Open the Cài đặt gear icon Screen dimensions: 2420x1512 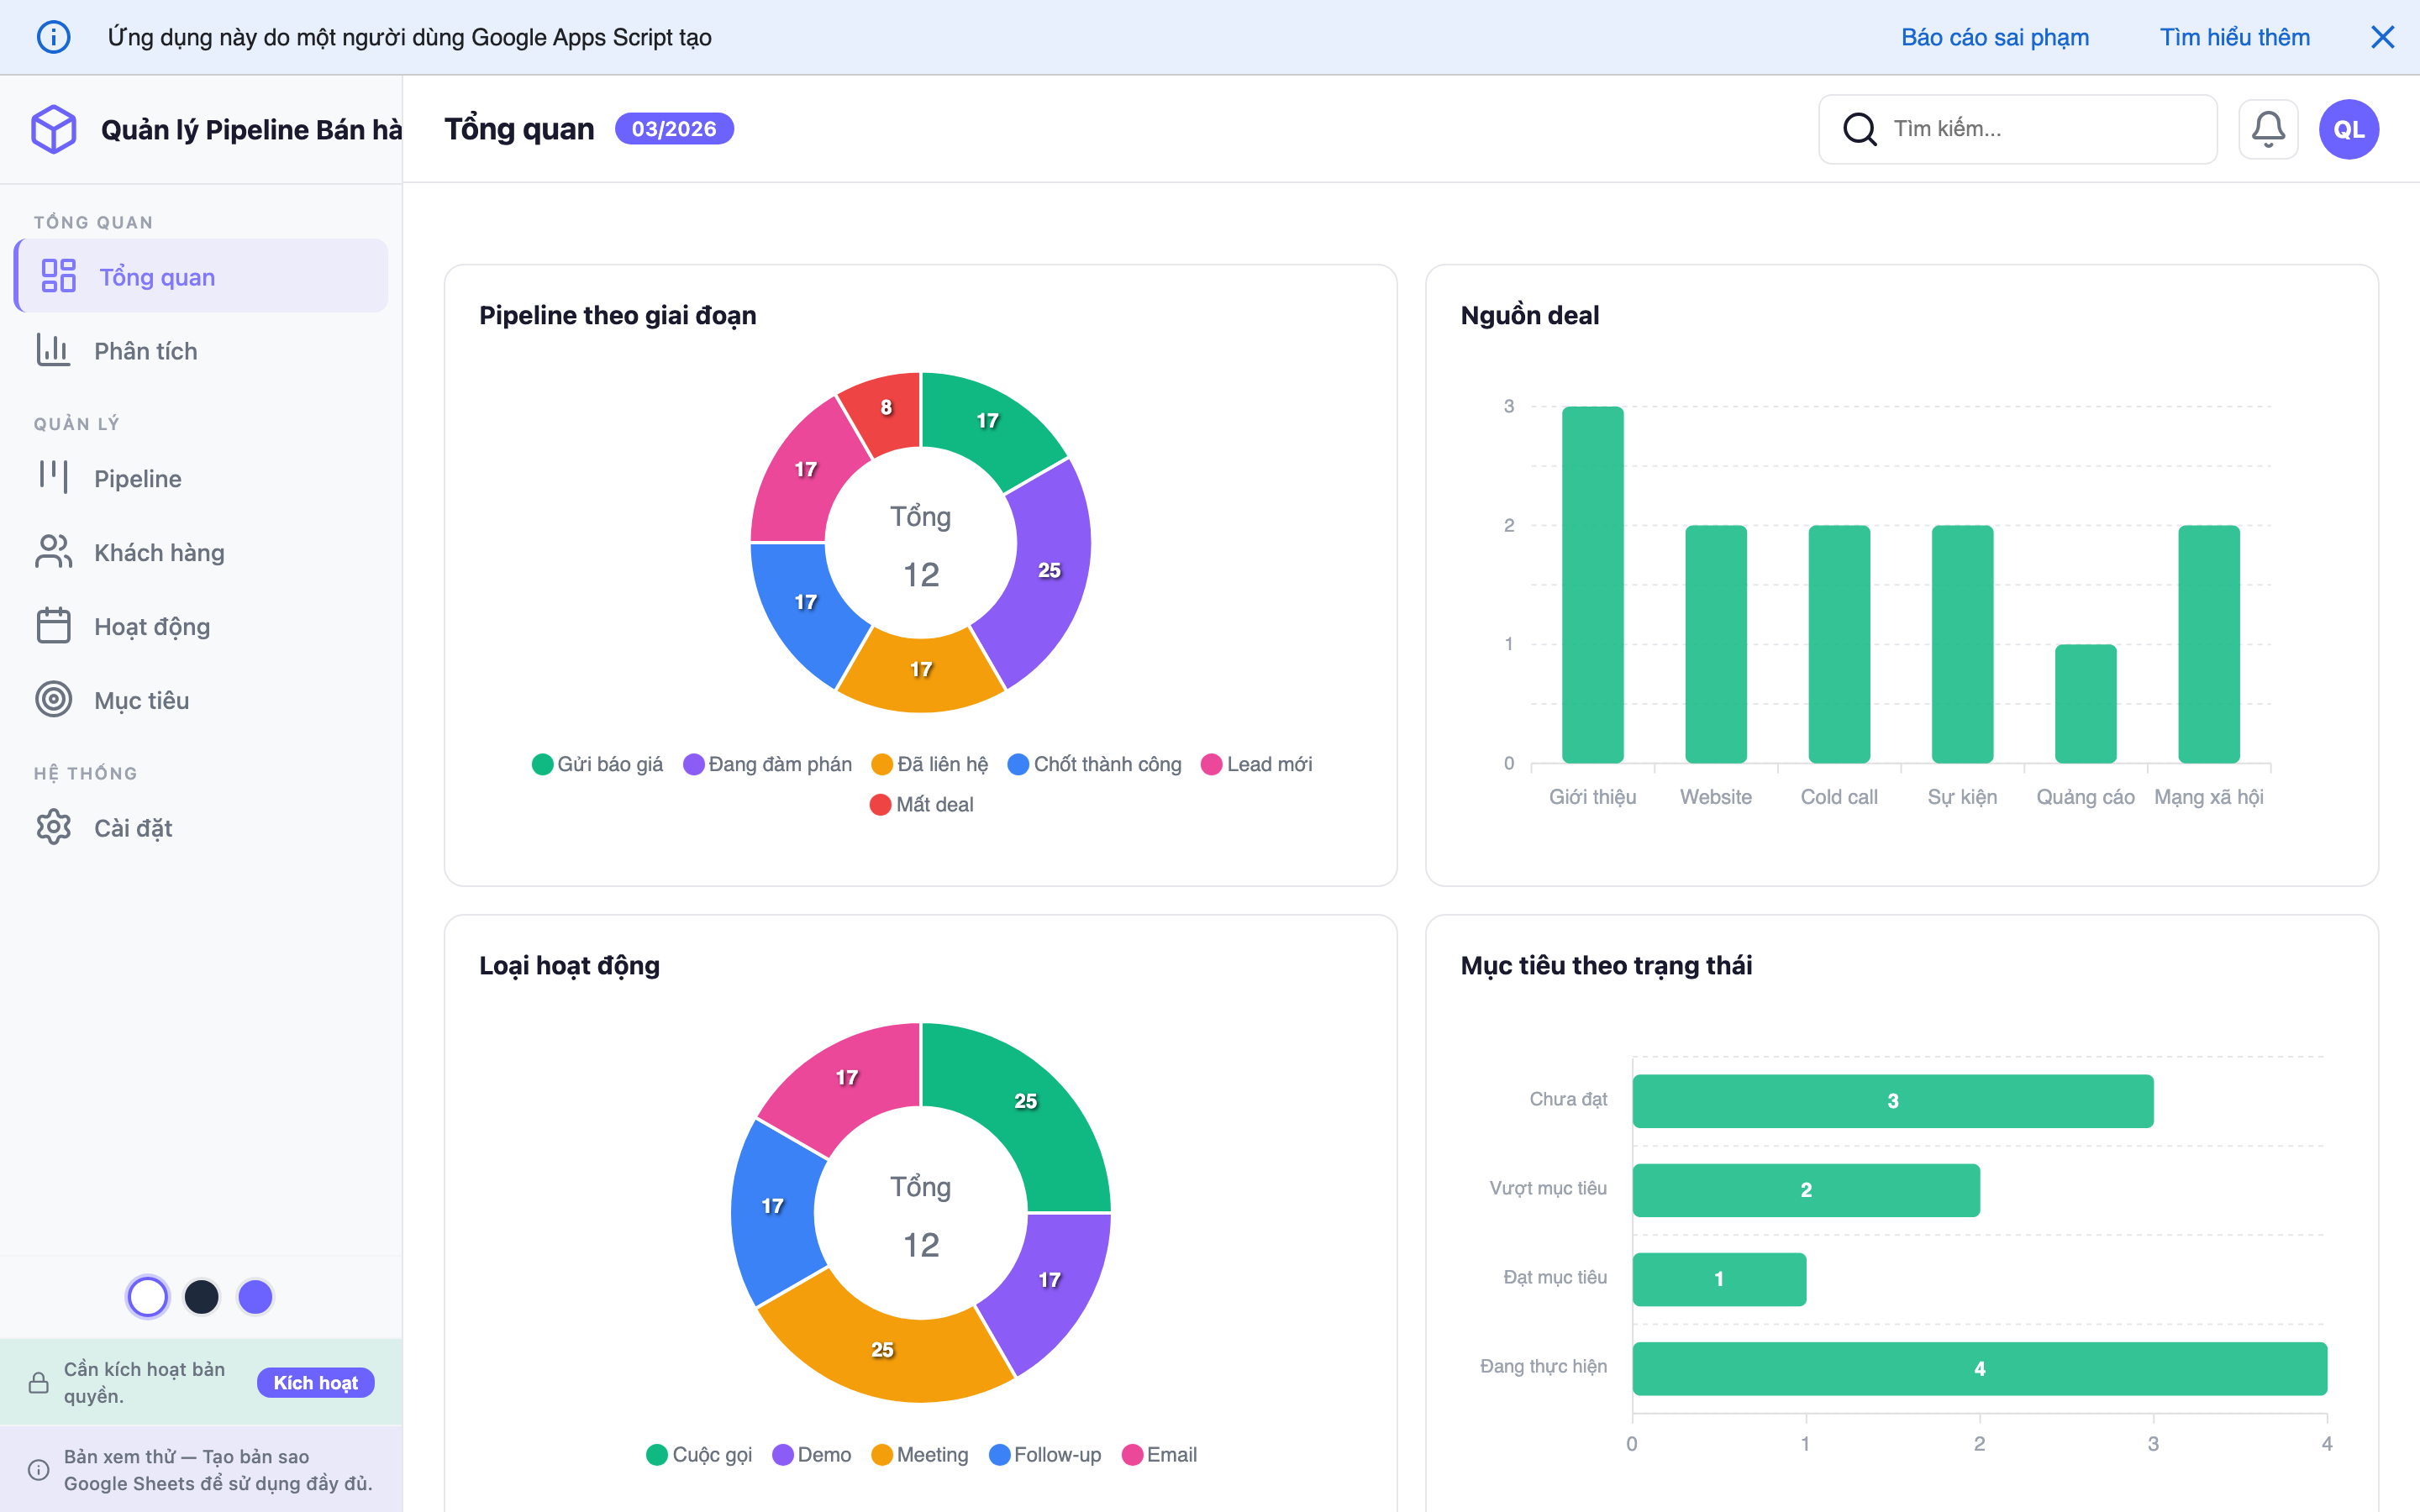pos(54,827)
